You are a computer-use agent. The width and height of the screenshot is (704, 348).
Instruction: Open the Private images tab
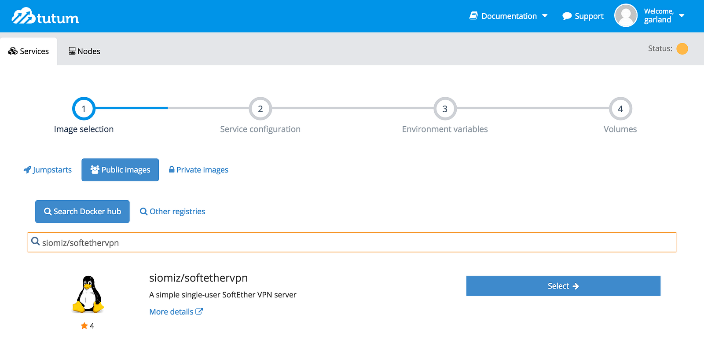point(198,170)
